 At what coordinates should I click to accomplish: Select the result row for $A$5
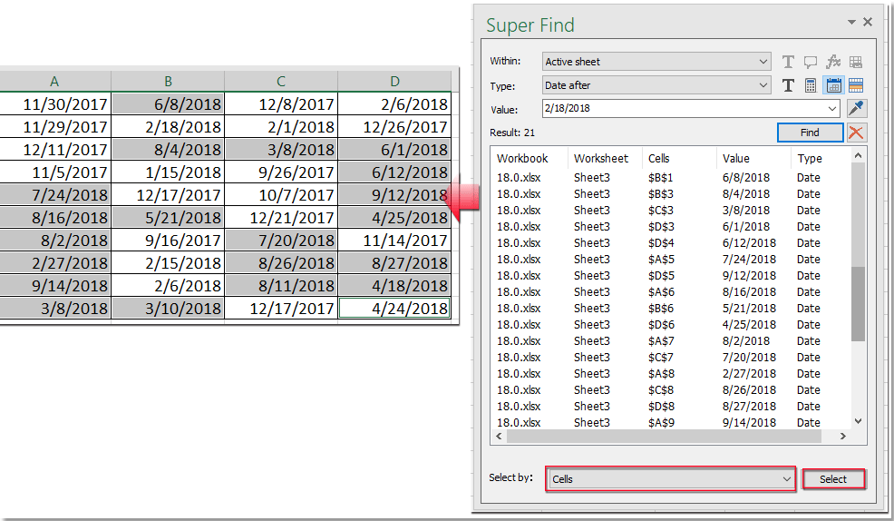point(671,259)
